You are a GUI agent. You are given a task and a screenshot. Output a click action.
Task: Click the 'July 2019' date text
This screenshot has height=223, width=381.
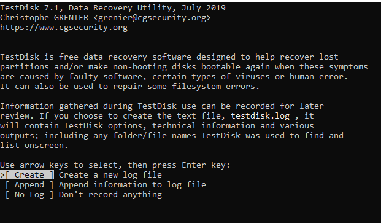(x=204, y=8)
